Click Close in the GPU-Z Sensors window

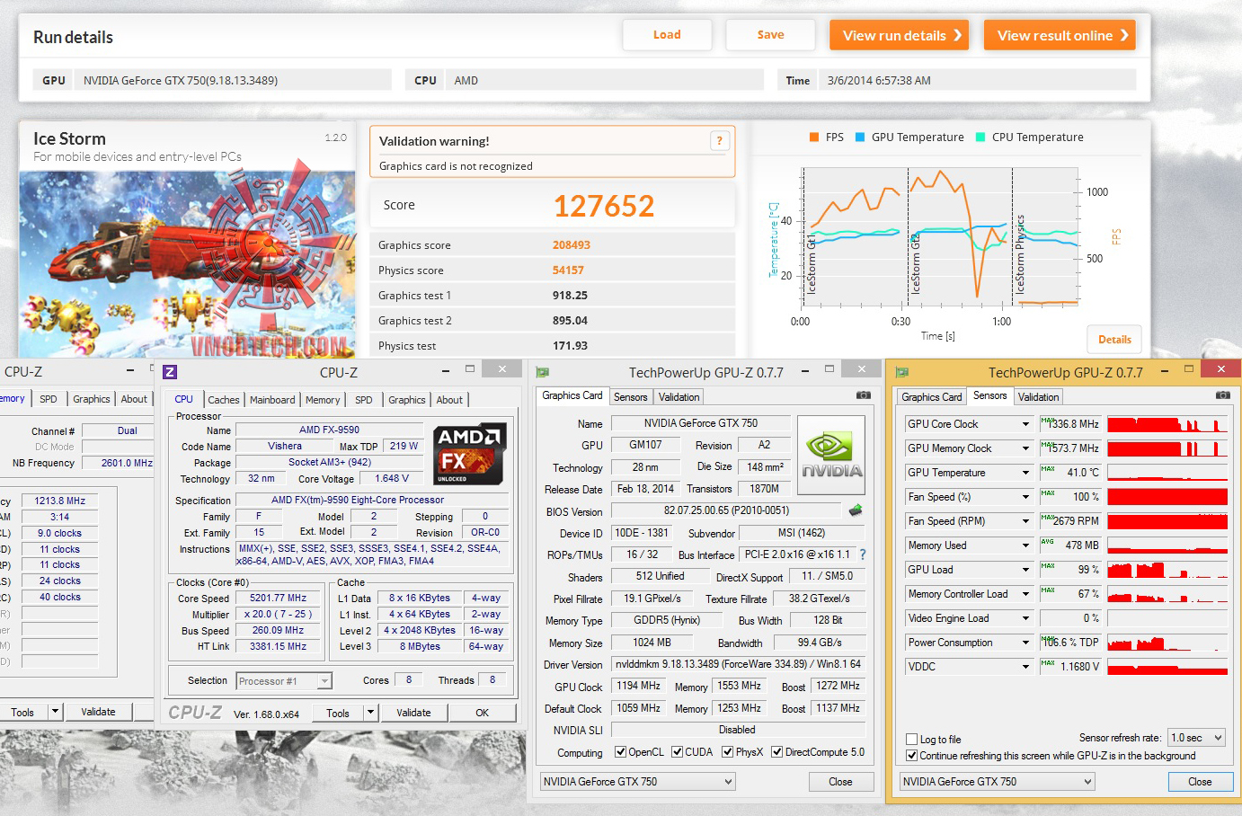pos(1200,782)
